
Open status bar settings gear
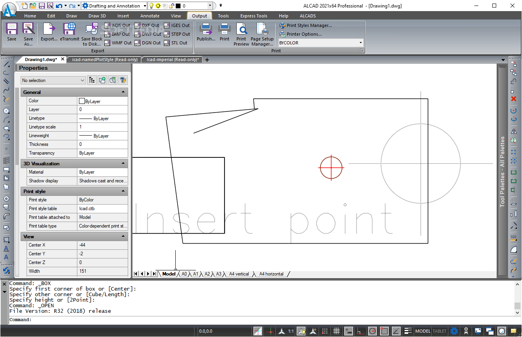point(454,331)
